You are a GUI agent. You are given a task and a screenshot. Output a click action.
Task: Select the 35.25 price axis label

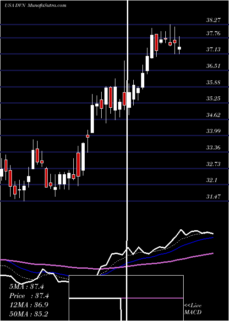pyautogui.click(x=213, y=99)
